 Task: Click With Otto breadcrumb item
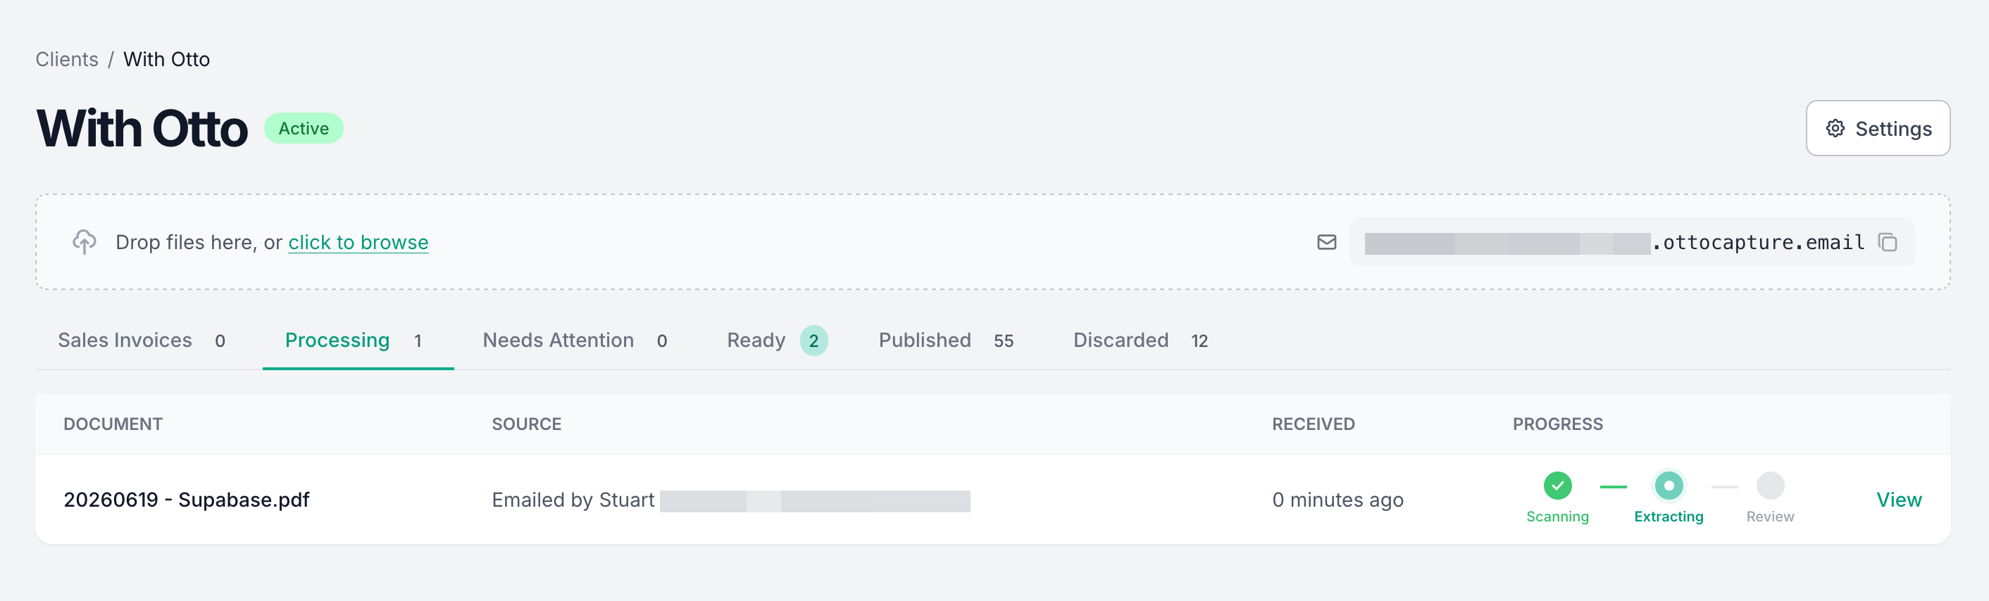[167, 59]
